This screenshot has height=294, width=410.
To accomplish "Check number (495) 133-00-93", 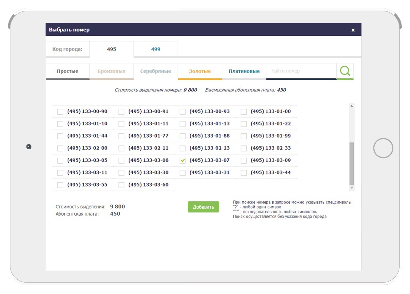I will [182, 112].
